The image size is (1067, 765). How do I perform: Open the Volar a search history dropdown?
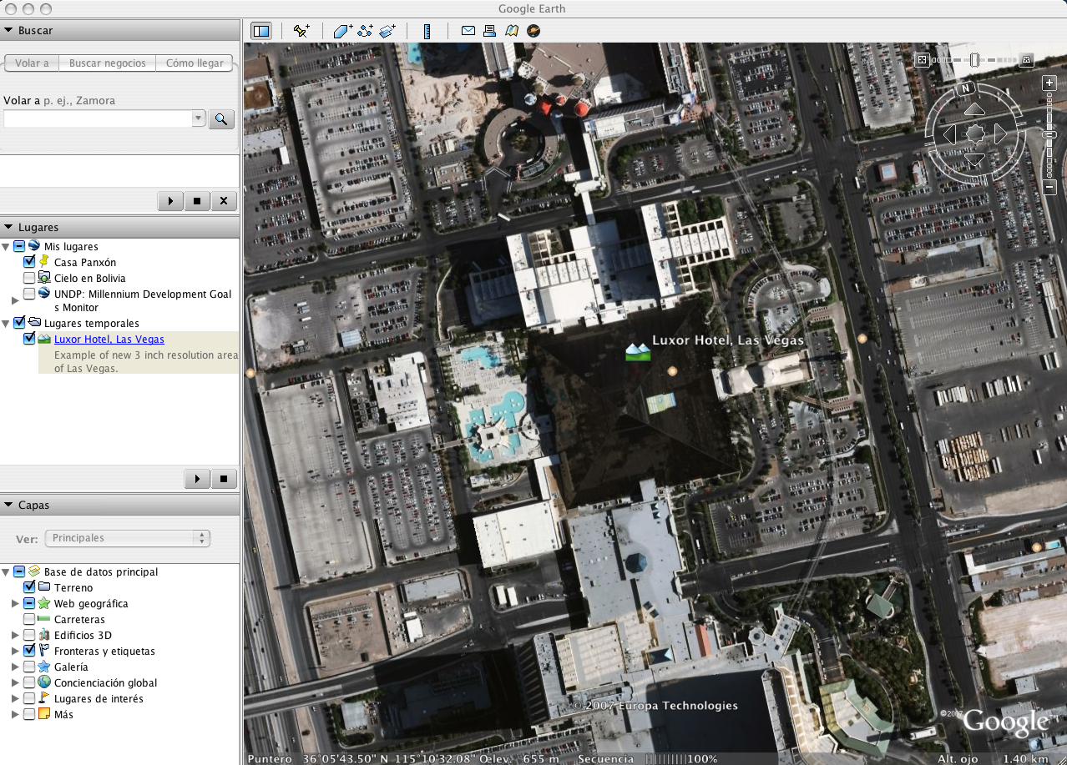point(199,118)
